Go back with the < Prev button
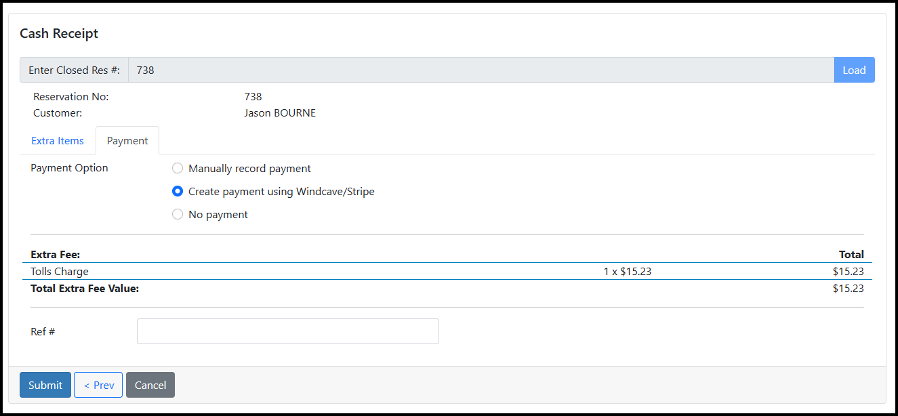The width and height of the screenshot is (898, 416). [98, 385]
